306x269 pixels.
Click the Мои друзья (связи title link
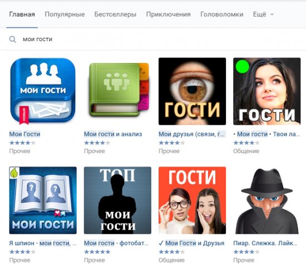pos(192,134)
